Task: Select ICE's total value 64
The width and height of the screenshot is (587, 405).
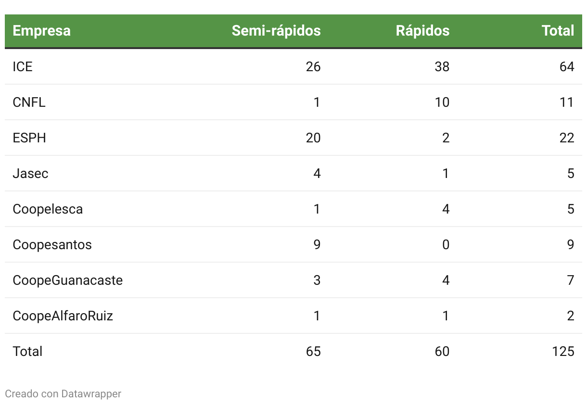Action: [567, 67]
